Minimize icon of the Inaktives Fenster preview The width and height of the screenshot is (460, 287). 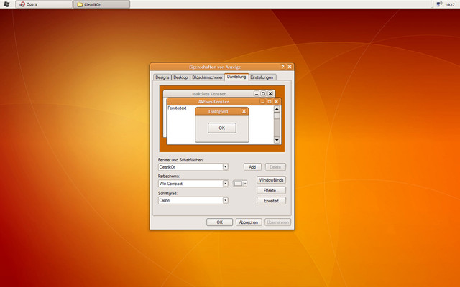257,94
